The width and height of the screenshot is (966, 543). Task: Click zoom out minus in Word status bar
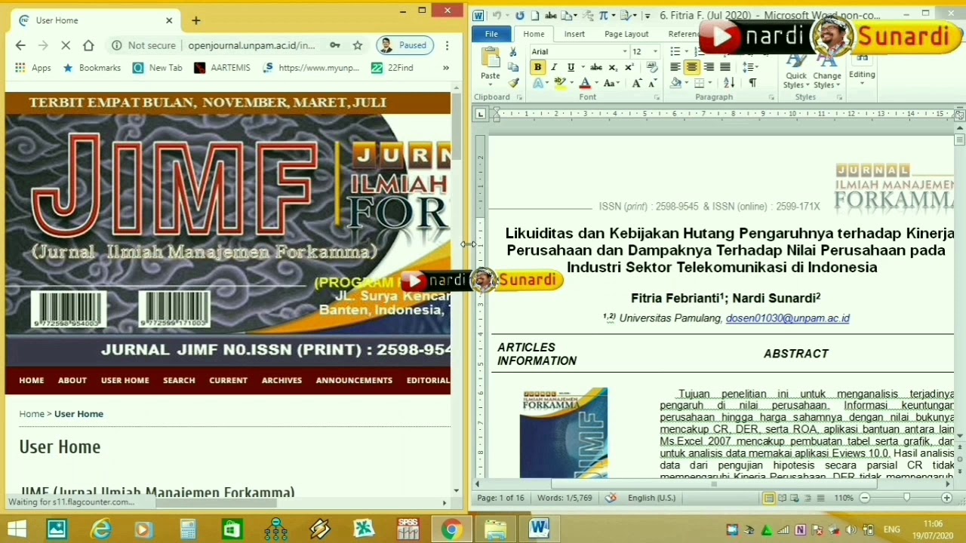point(865,498)
